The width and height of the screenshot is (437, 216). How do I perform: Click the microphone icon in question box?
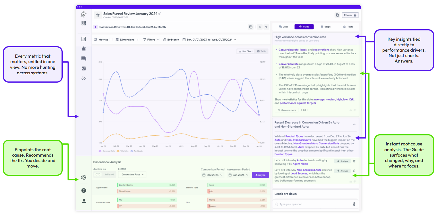(x=354, y=204)
